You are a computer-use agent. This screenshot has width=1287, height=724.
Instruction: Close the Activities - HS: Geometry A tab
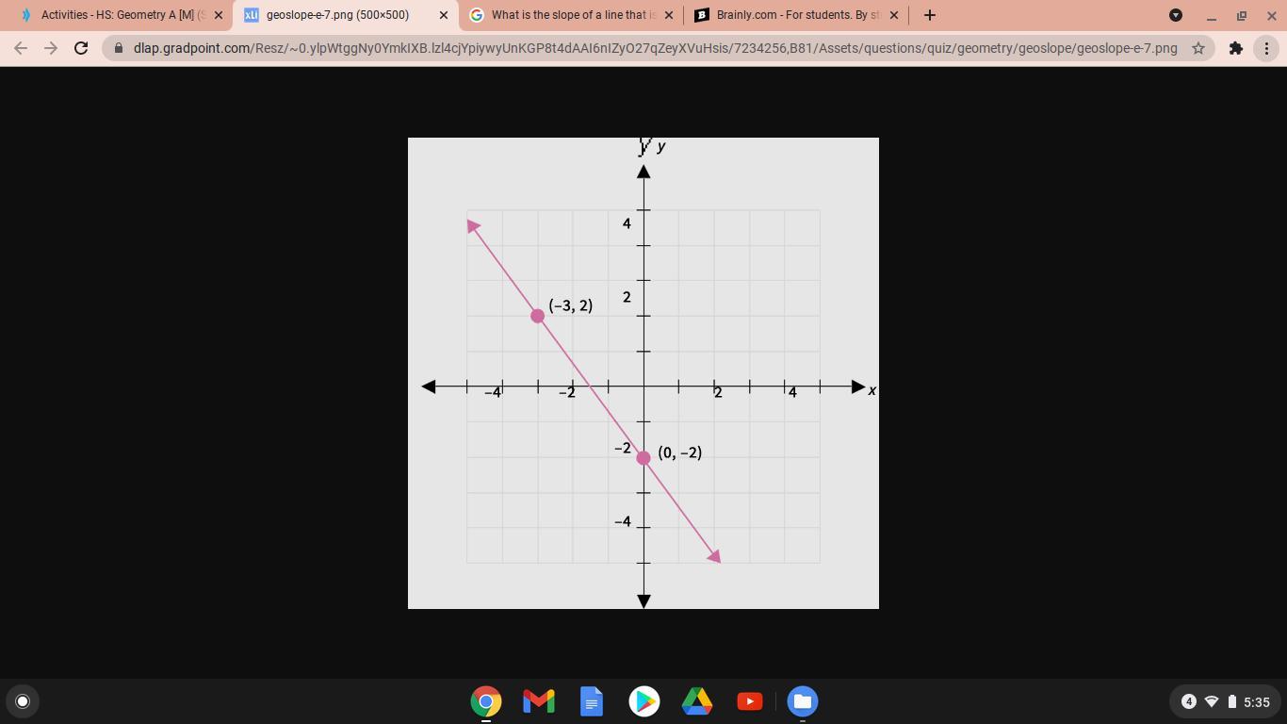click(x=219, y=15)
